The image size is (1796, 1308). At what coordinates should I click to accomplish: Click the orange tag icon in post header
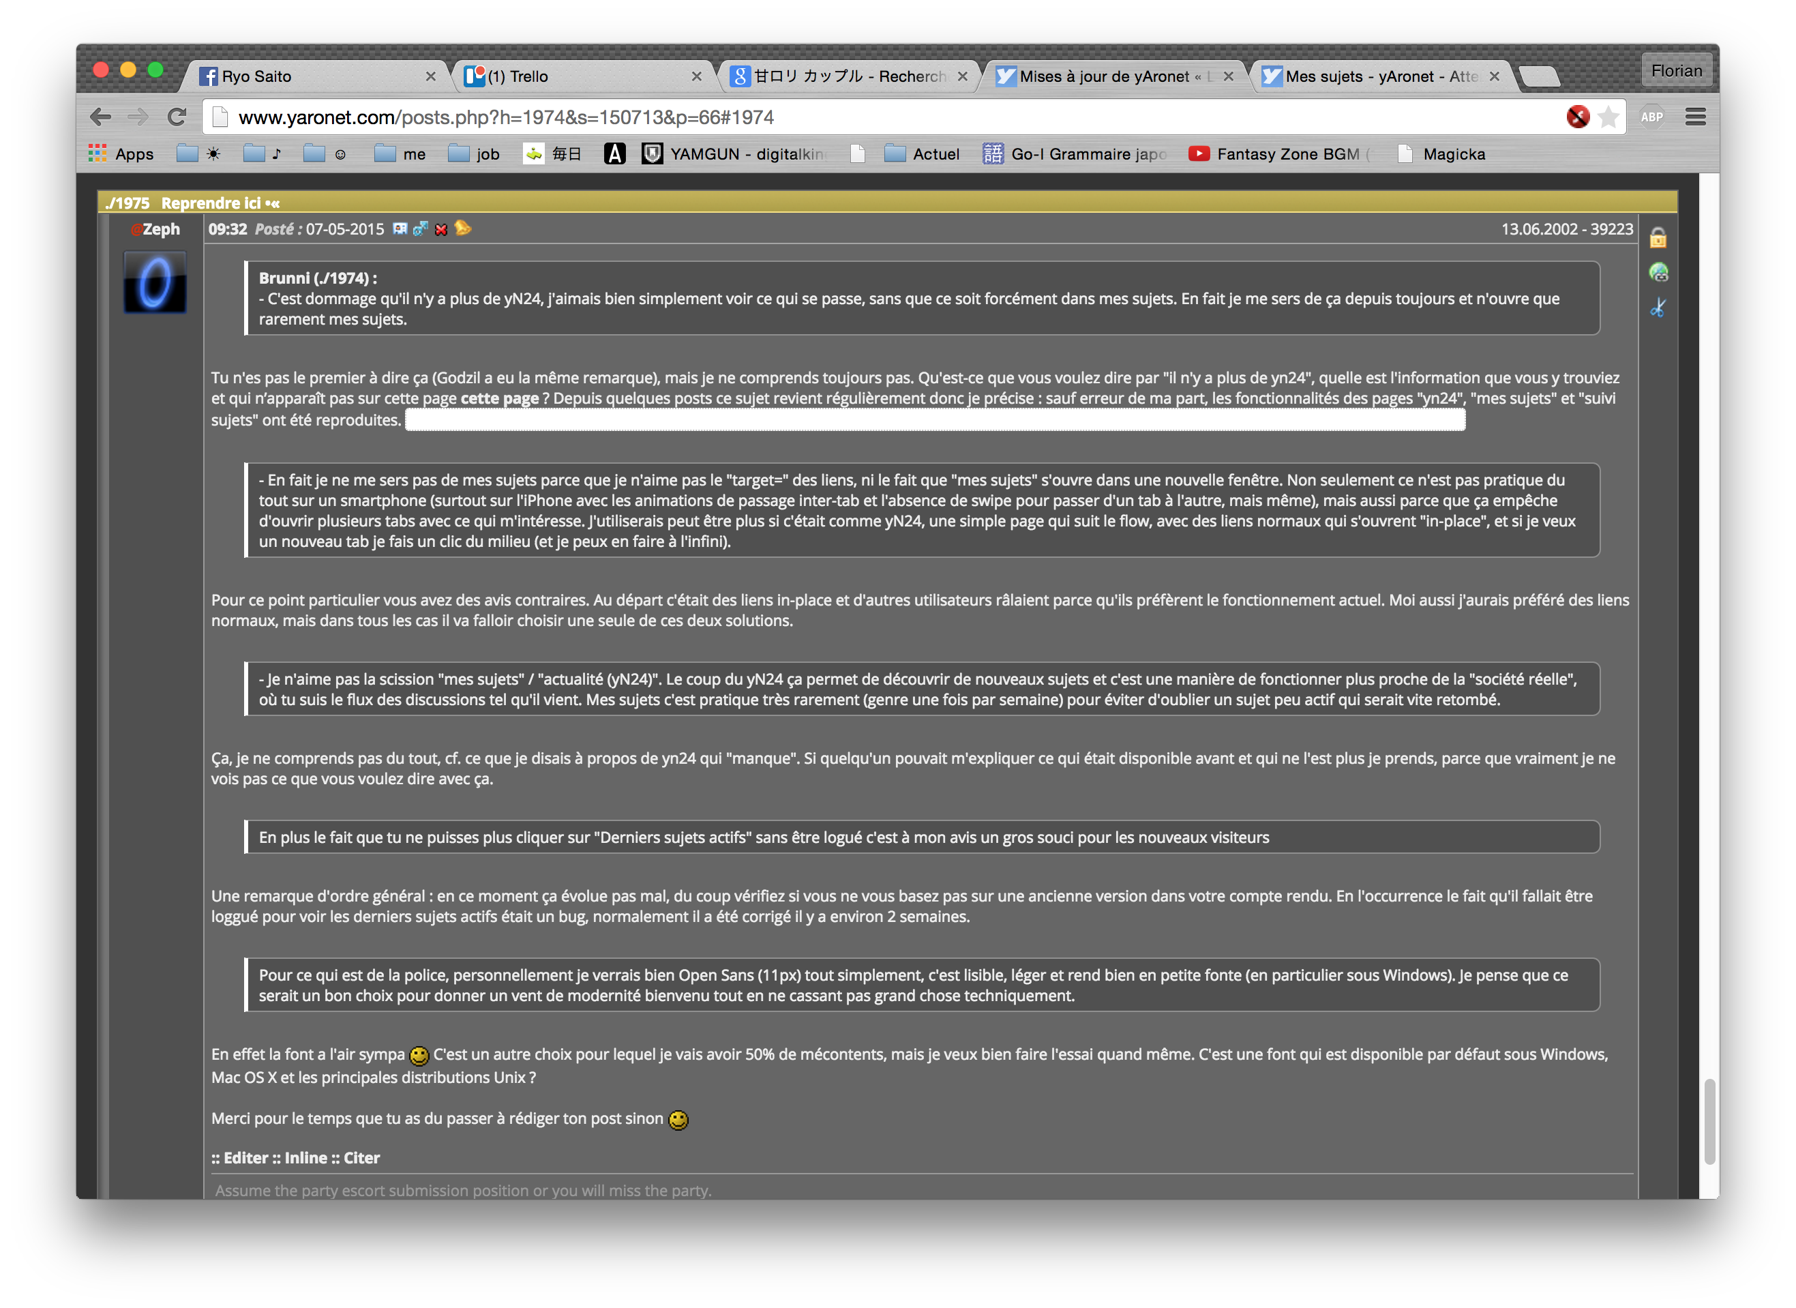pos(463,229)
